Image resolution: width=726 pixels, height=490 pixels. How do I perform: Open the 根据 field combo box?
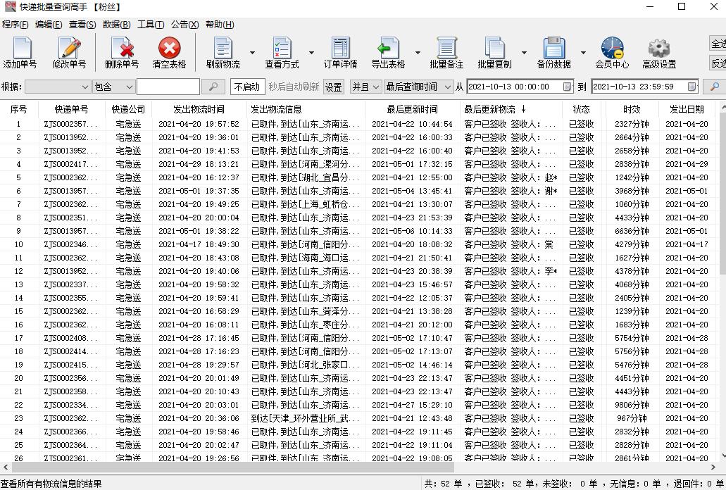click(58, 87)
